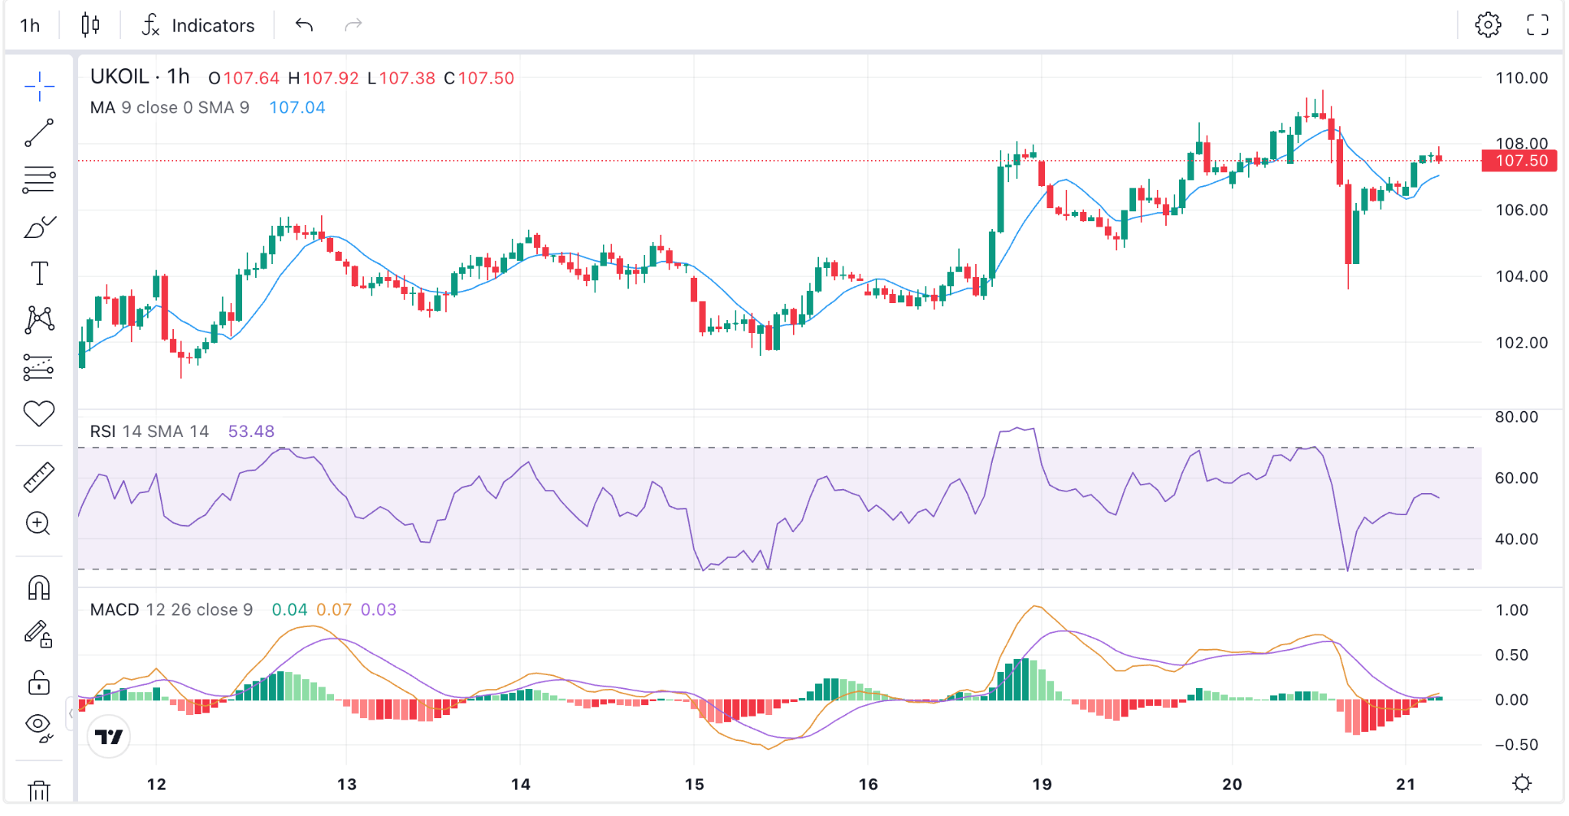Click the trash remove drawings icon
The image size is (1569, 816).
point(39,791)
